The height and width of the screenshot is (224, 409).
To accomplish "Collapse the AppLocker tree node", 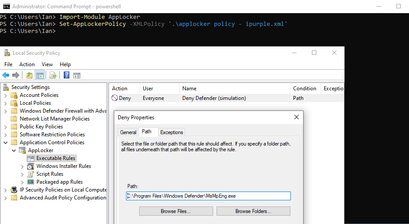I will tap(14, 150).
